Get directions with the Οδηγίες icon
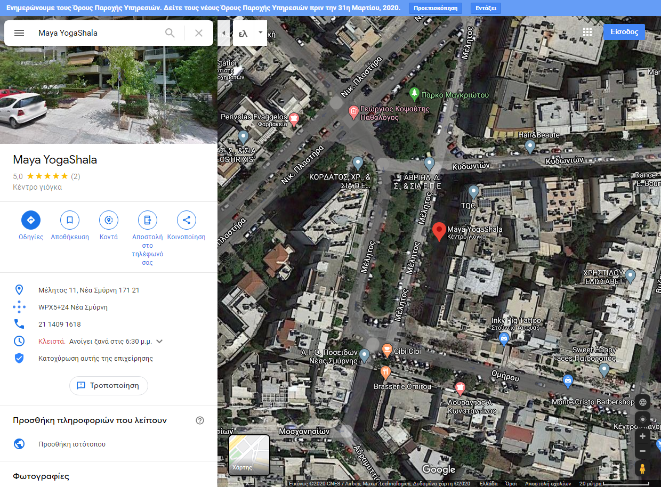 (x=31, y=220)
